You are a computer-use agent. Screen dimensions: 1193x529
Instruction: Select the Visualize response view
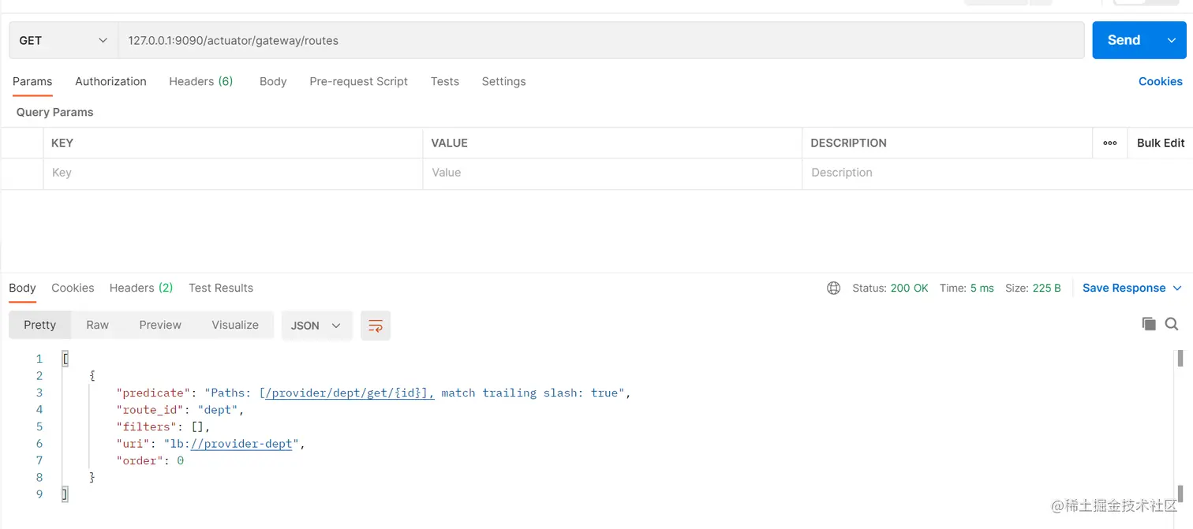[235, 325]
